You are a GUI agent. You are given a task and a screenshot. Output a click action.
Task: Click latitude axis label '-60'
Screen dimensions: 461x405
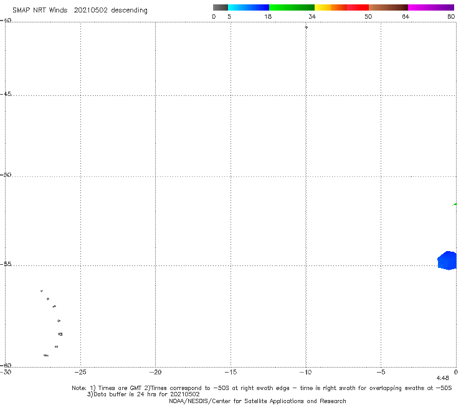click(6, 365)
